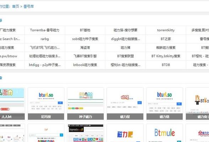The image size is (209, 142).
Task: Open 磁力猫-搜你想要 link
Action: click(125, 30)
